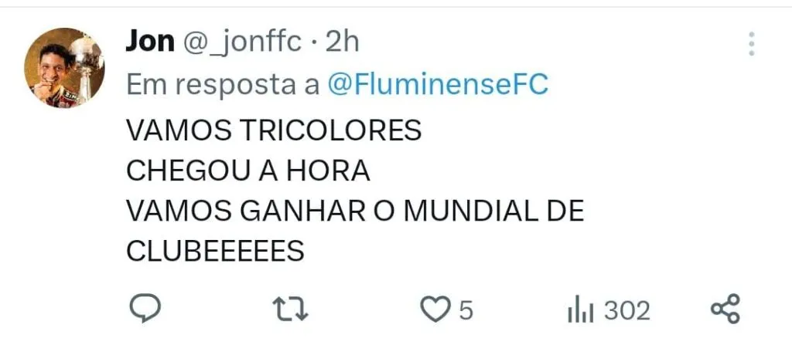
Task: Open Jon's profile picture
Action: pos(65,68)
